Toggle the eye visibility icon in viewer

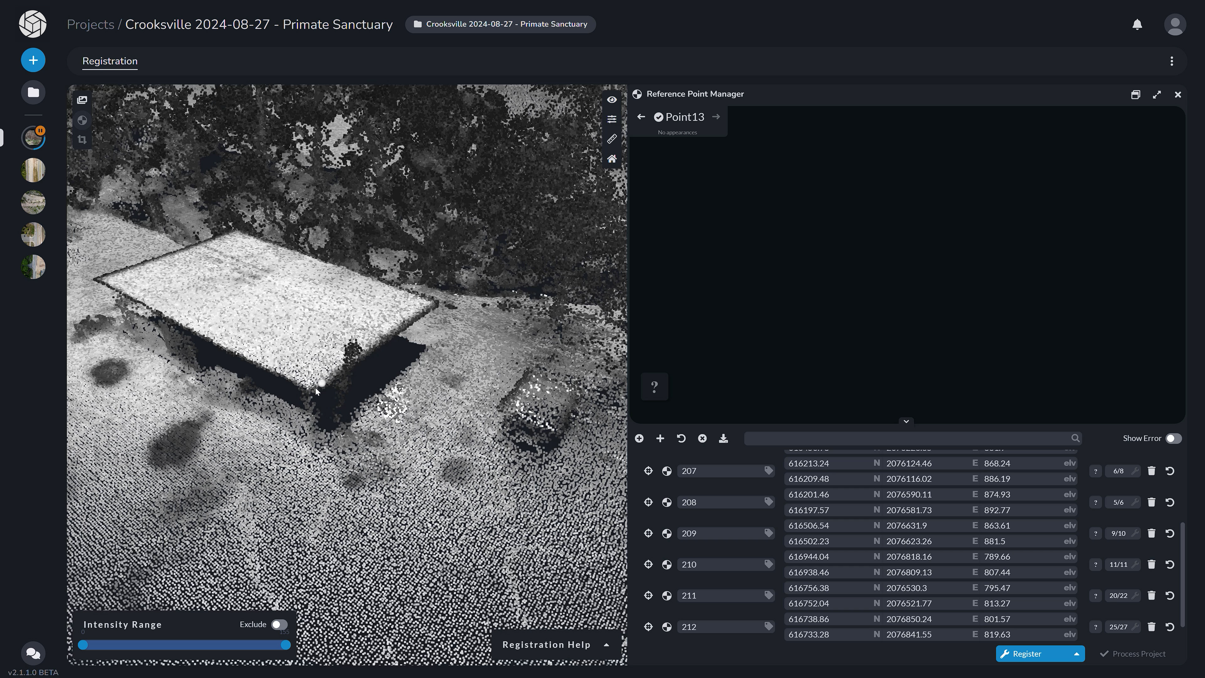tap(611, 100)
